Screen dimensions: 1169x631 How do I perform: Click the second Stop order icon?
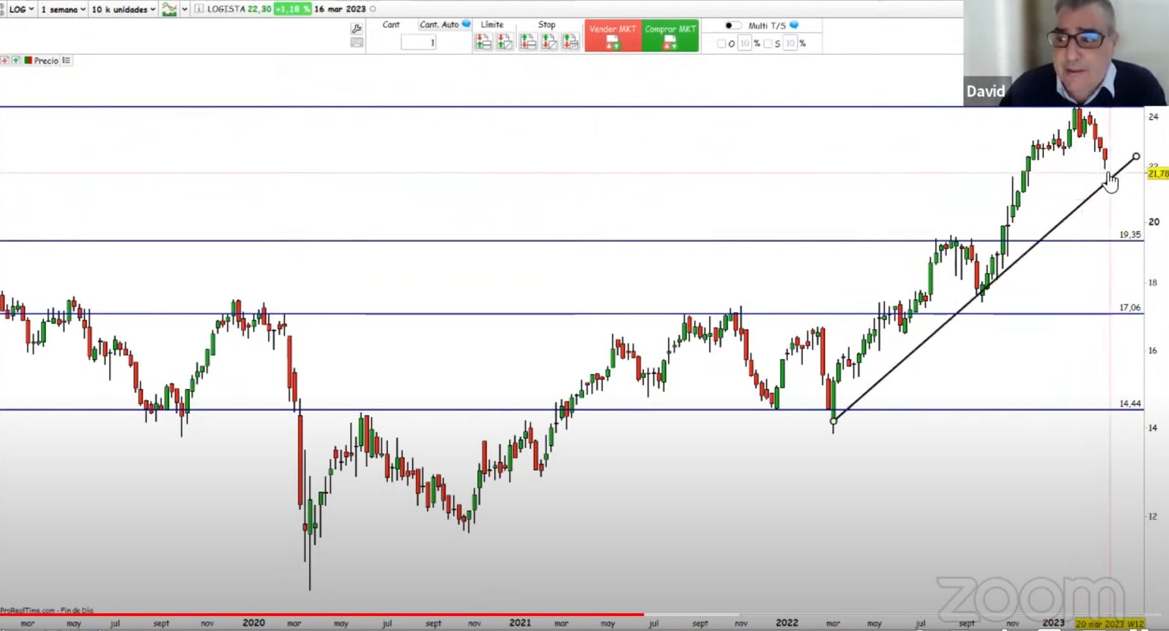[x=549, y=42]
